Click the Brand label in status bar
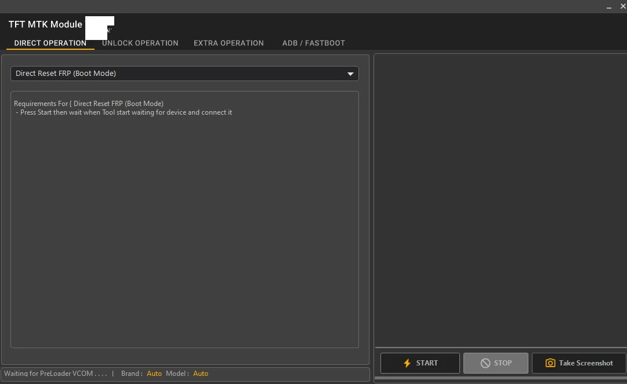 pyautogui.click(x=132, y=374)
